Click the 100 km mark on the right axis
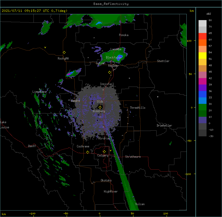This screenshot has width=222, height=217. tap(189, 41)
